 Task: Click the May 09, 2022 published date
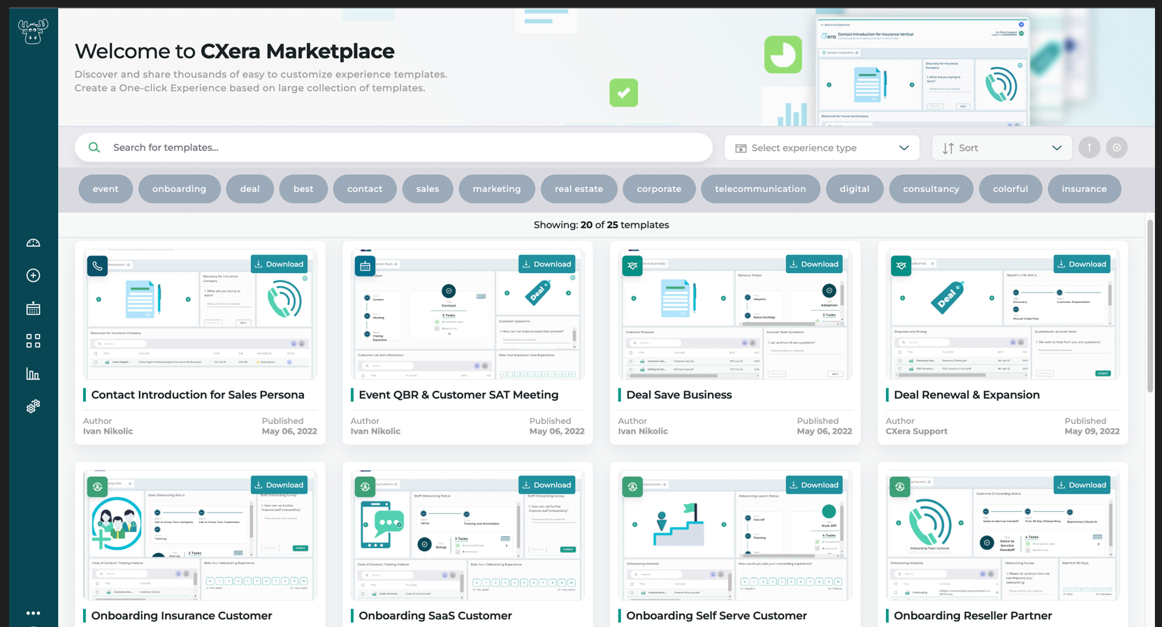[1092, 431]
